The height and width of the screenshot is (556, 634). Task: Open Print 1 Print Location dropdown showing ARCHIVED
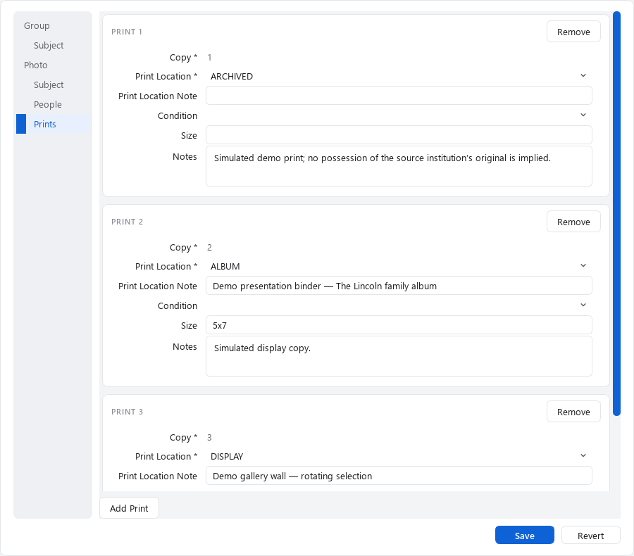tap(399, 77)
